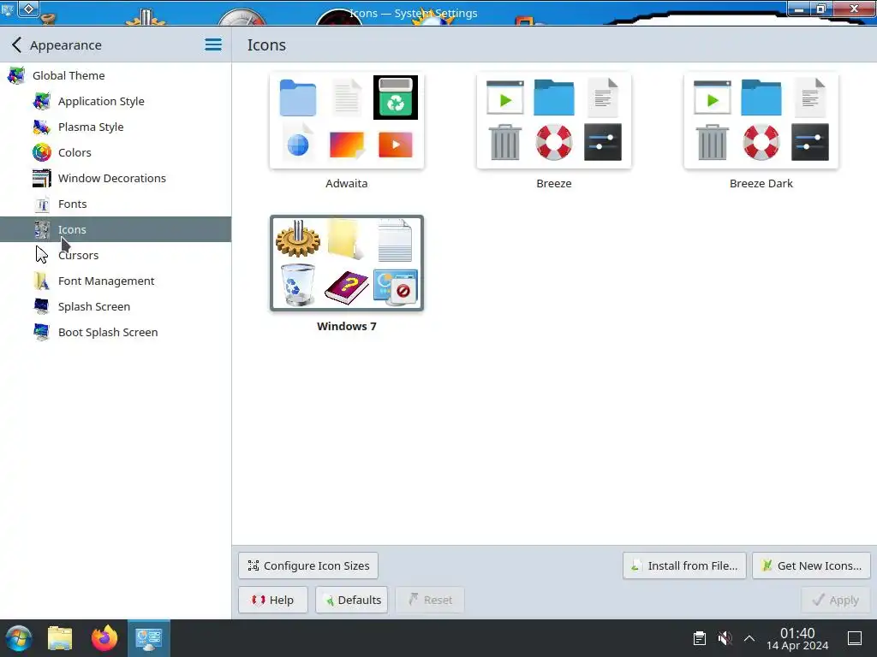This screenshot has height=657, width=877.
Task: Click the Windows 7 theme name label
Action: tap(347, 326)
